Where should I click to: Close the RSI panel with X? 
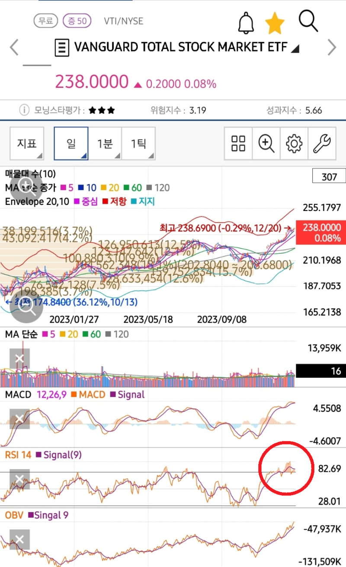tap(19, 479)
